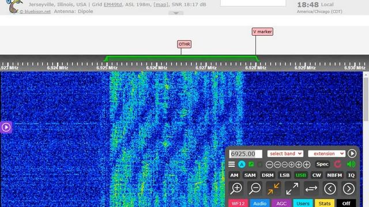Select AM demodulation mode

tap(234, 175)
